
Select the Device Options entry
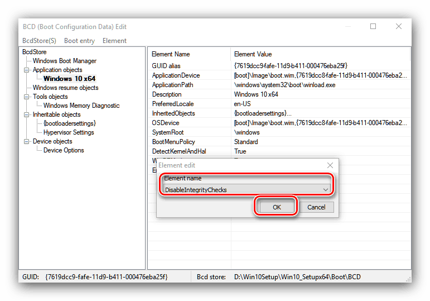click(x=64, y=150)
